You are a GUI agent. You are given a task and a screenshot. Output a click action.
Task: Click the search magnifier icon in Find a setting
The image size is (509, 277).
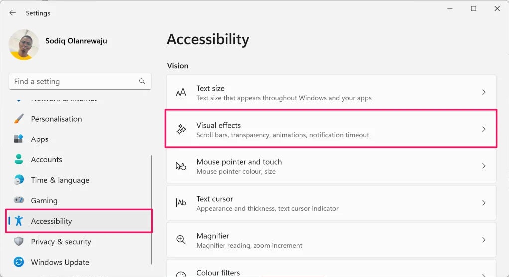[142, 81]
